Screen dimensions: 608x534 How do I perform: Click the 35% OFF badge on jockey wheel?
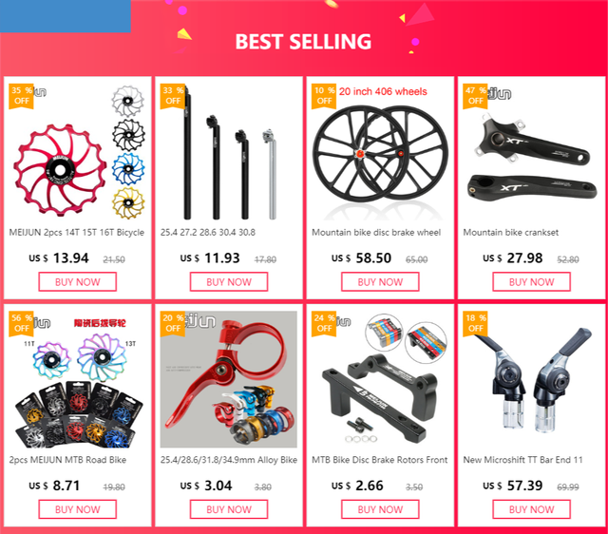(x=21, y=96)
